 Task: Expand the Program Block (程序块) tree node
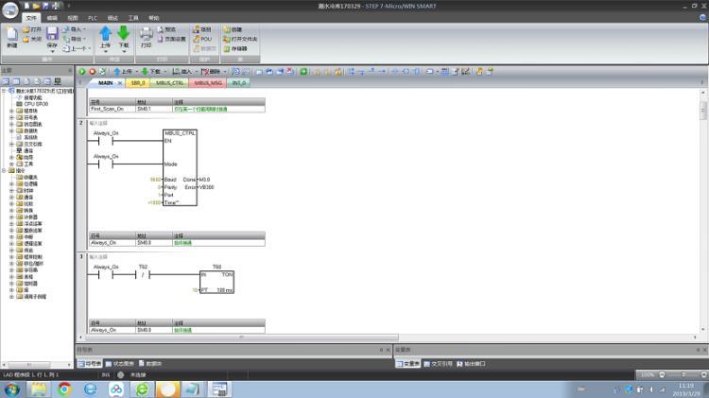point(11,111)
